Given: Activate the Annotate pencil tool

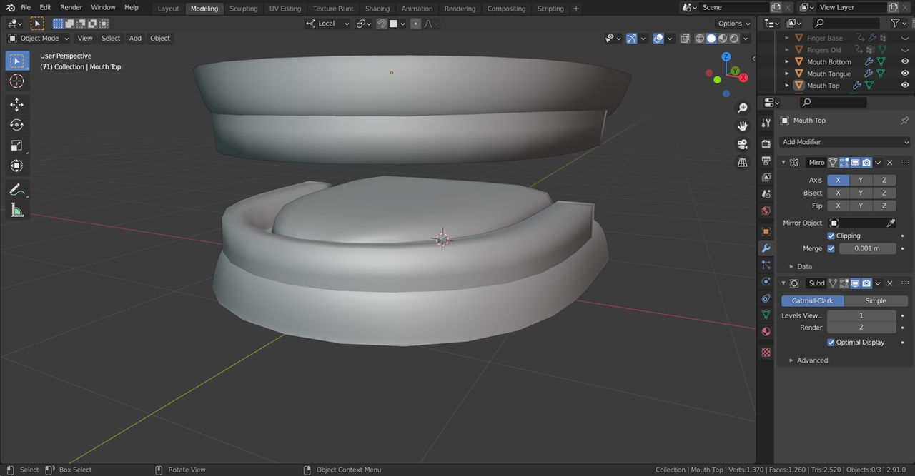Looking at the screenshot, I should [17, 190].
